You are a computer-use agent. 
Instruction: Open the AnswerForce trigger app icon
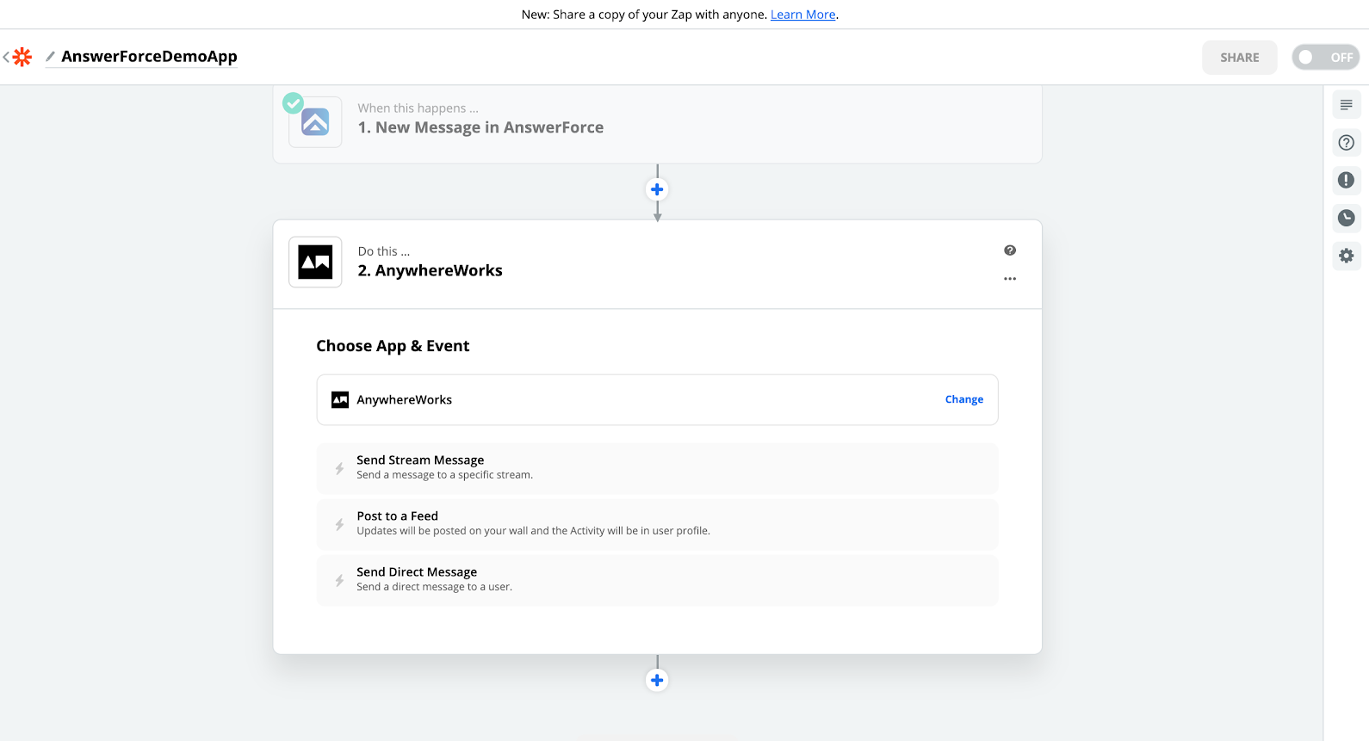(x=315, y=122)
